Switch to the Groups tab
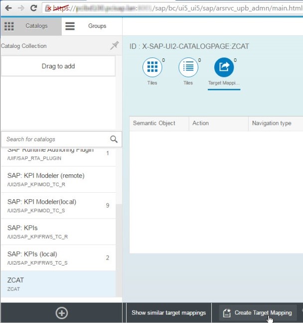Viewport: 303px width, 323px height. (91, 26)
